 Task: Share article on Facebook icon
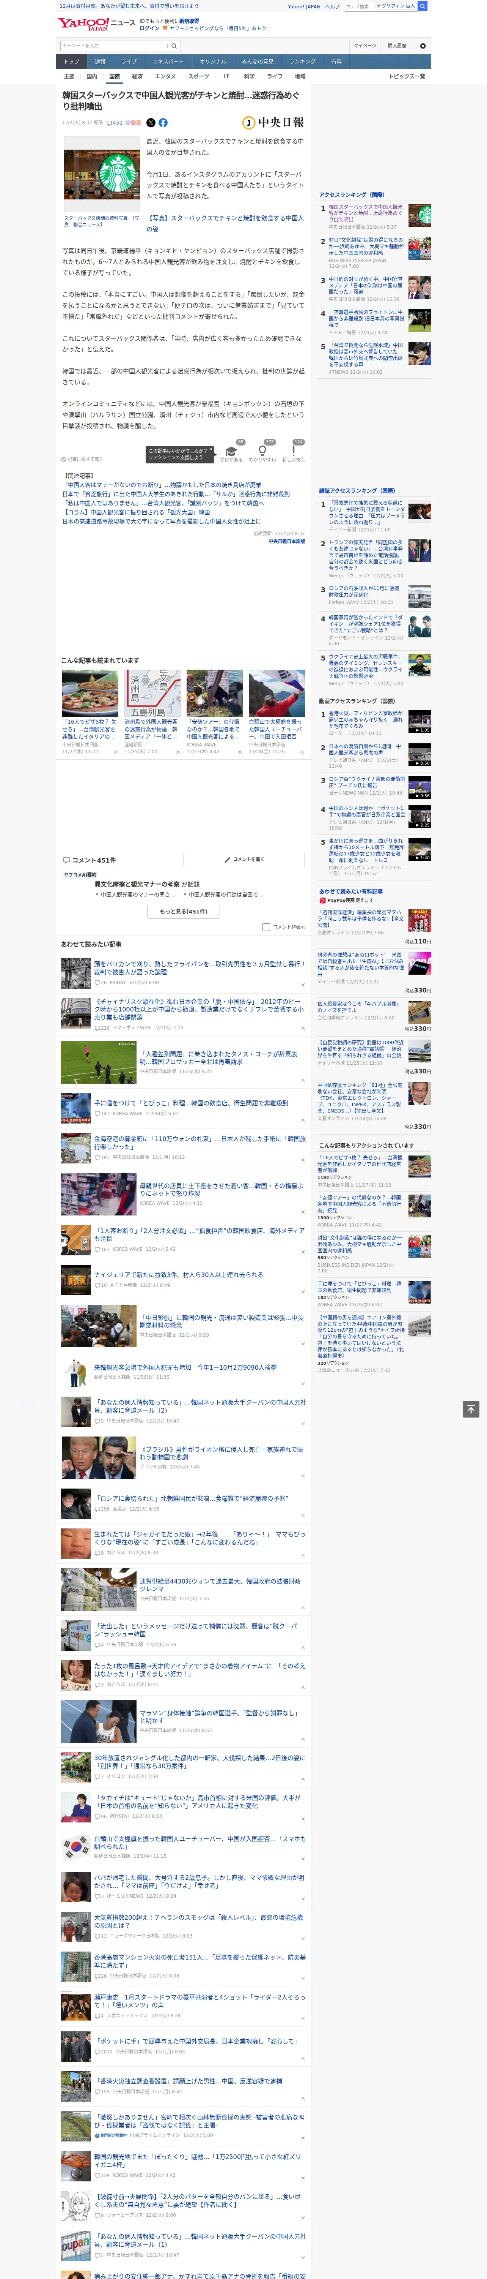[x=163, y=123]
